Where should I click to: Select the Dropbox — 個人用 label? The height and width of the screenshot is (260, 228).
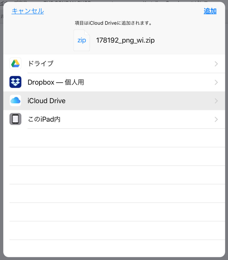tap(56, 82)
